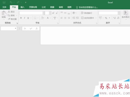Image resolution: width=130 pixels, height=97 pixels.
Task: Expand the Borders dropdown arrow
Action: tap(38, 18)
